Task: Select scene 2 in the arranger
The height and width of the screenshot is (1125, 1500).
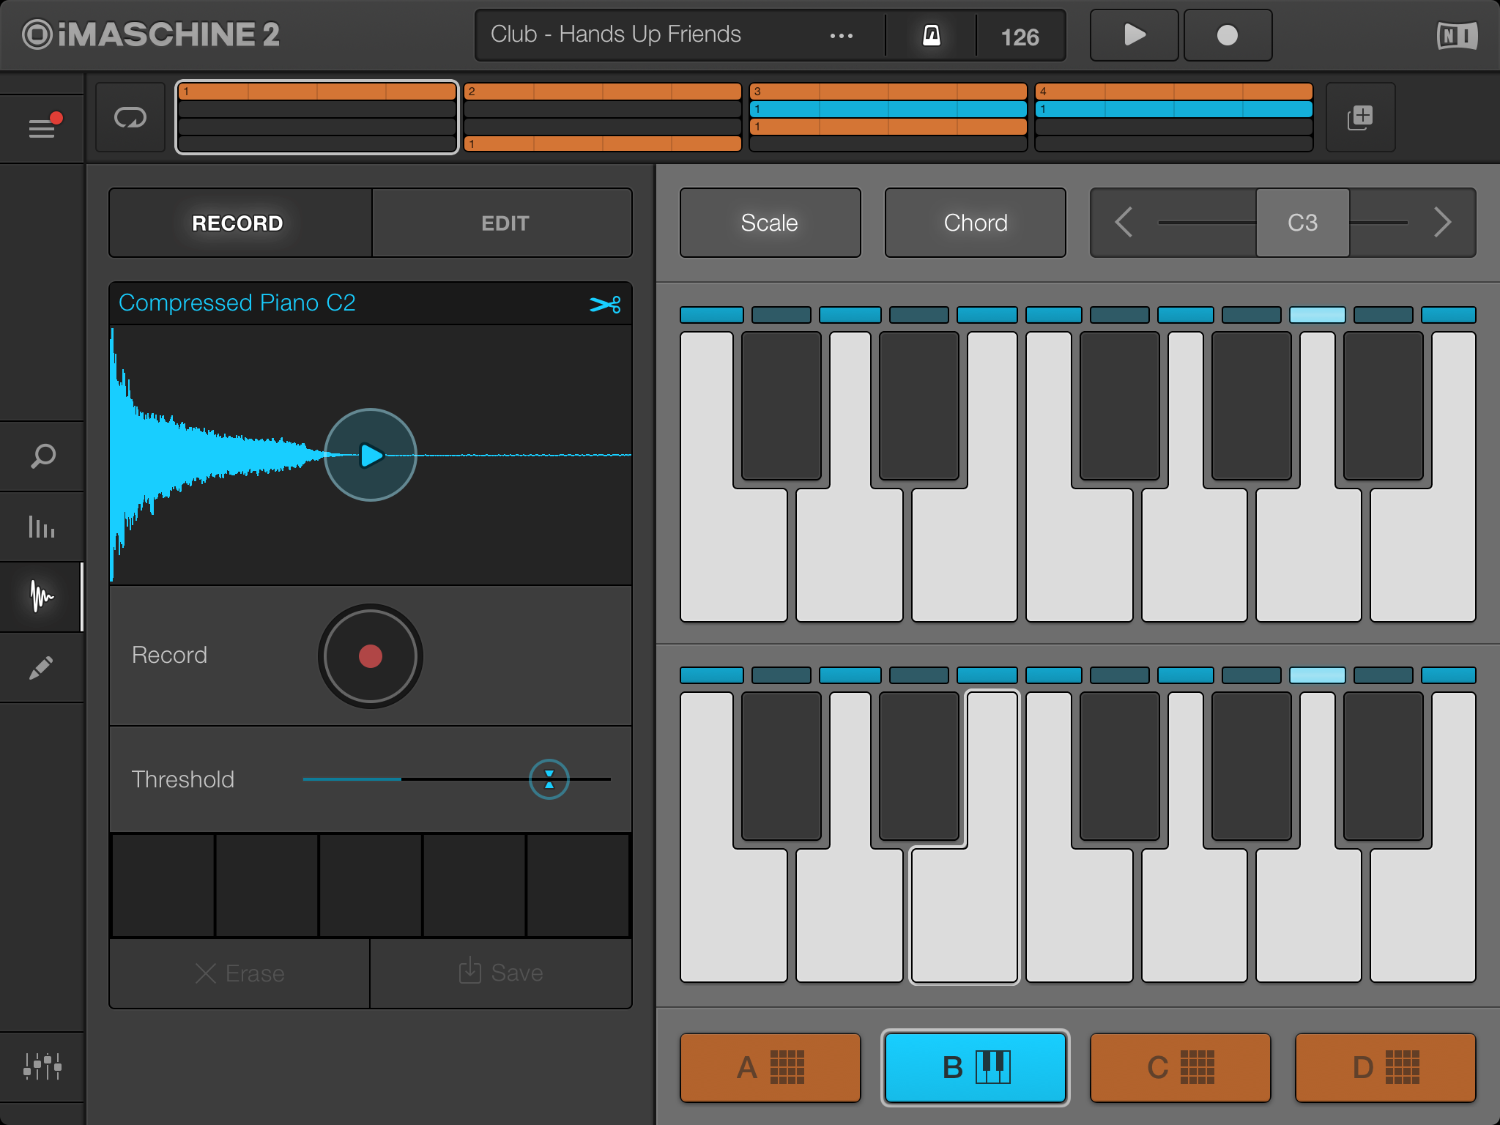Action: point(603,117)
